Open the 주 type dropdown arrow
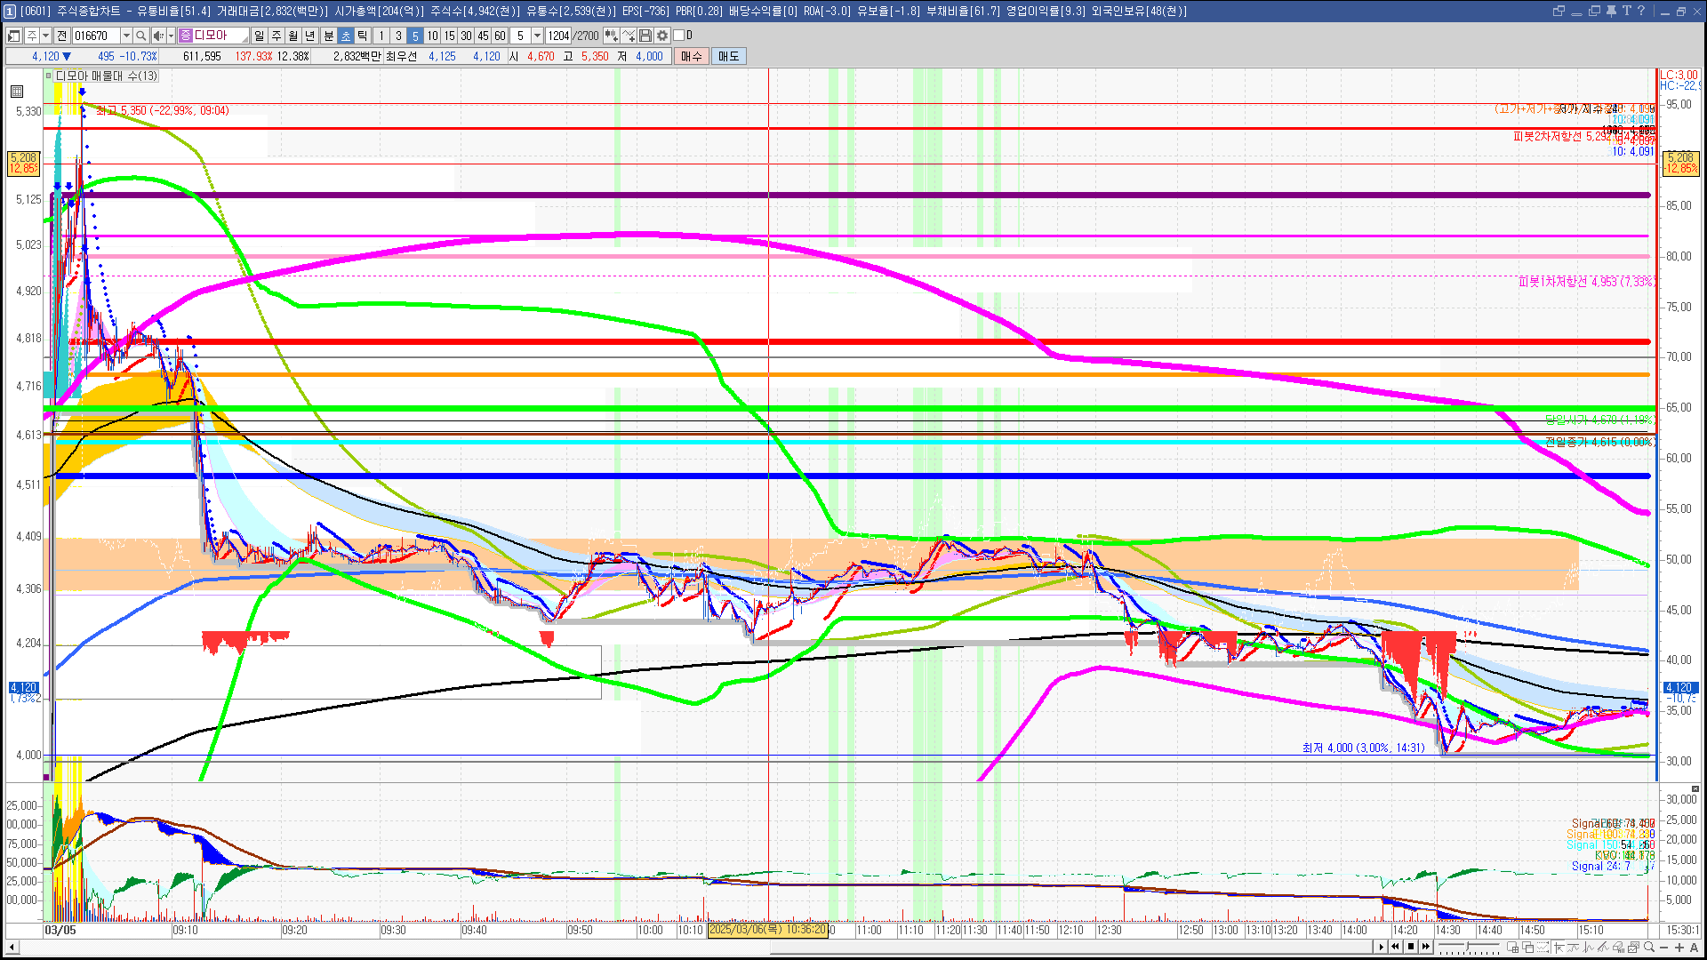 coord(45,36)
